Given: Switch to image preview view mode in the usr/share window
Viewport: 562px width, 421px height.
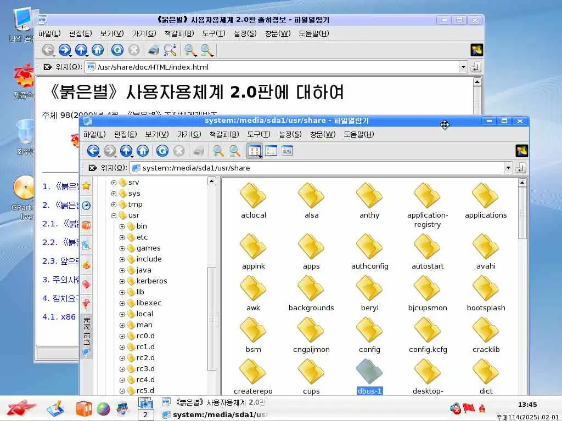Looking at the screenshot, I should (x=287, y=151).
